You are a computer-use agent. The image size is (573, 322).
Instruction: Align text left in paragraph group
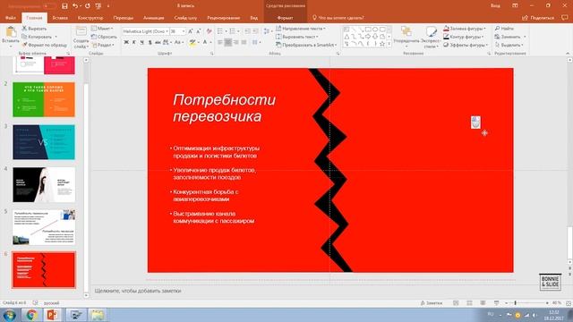pyautogui.click(x=220, y=42)
